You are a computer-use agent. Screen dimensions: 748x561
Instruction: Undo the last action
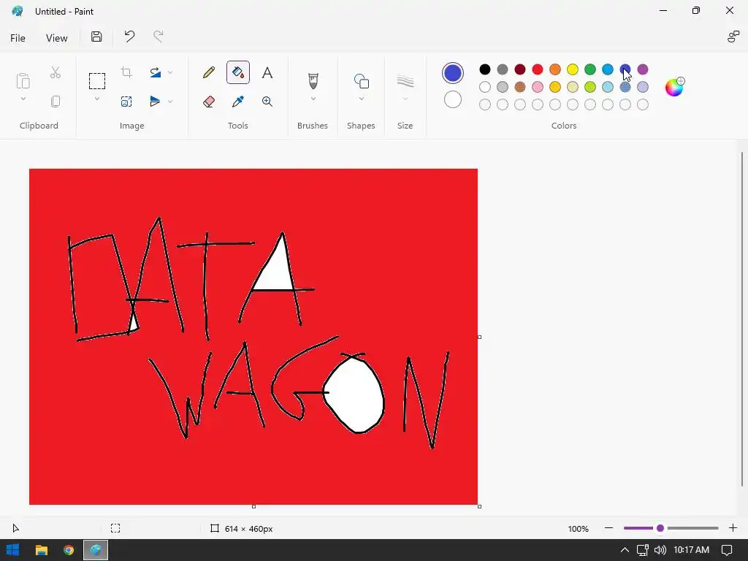point(129,37)
